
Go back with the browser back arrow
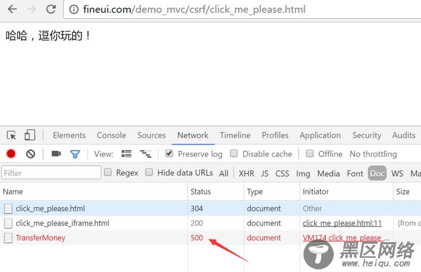coord(12,9)
